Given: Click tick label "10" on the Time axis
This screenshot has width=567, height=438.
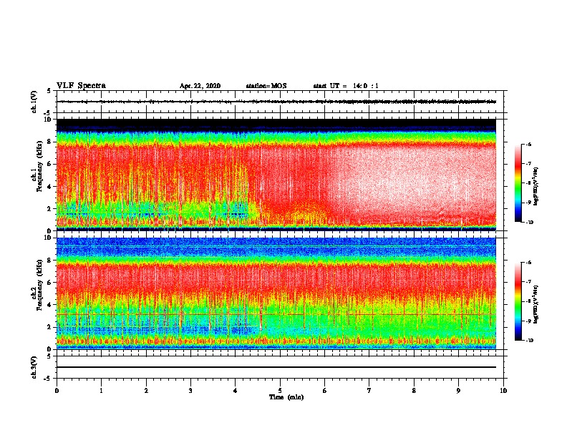Looking at the screenshot, I should click(503, 391).
